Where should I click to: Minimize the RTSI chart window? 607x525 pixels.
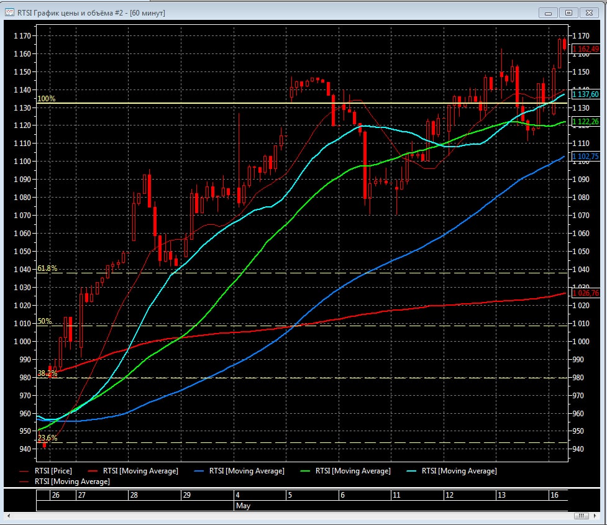549,12
